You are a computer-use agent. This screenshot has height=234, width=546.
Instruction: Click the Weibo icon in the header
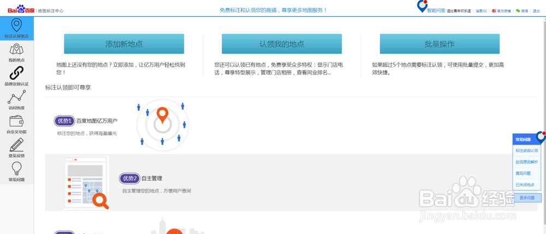pyautogui.click(x=494, y=11)
